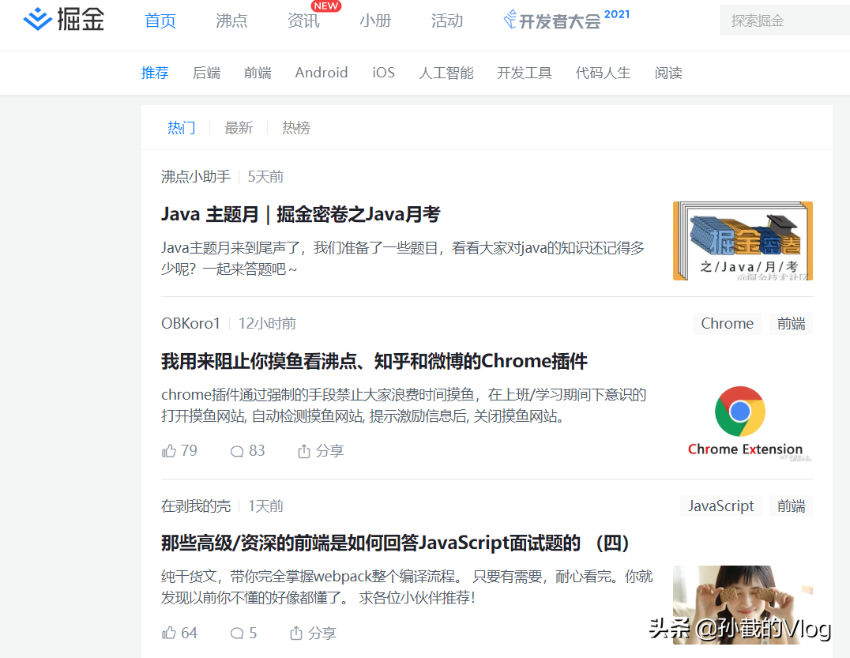Open the 资讯 nav item

(303, 21)
